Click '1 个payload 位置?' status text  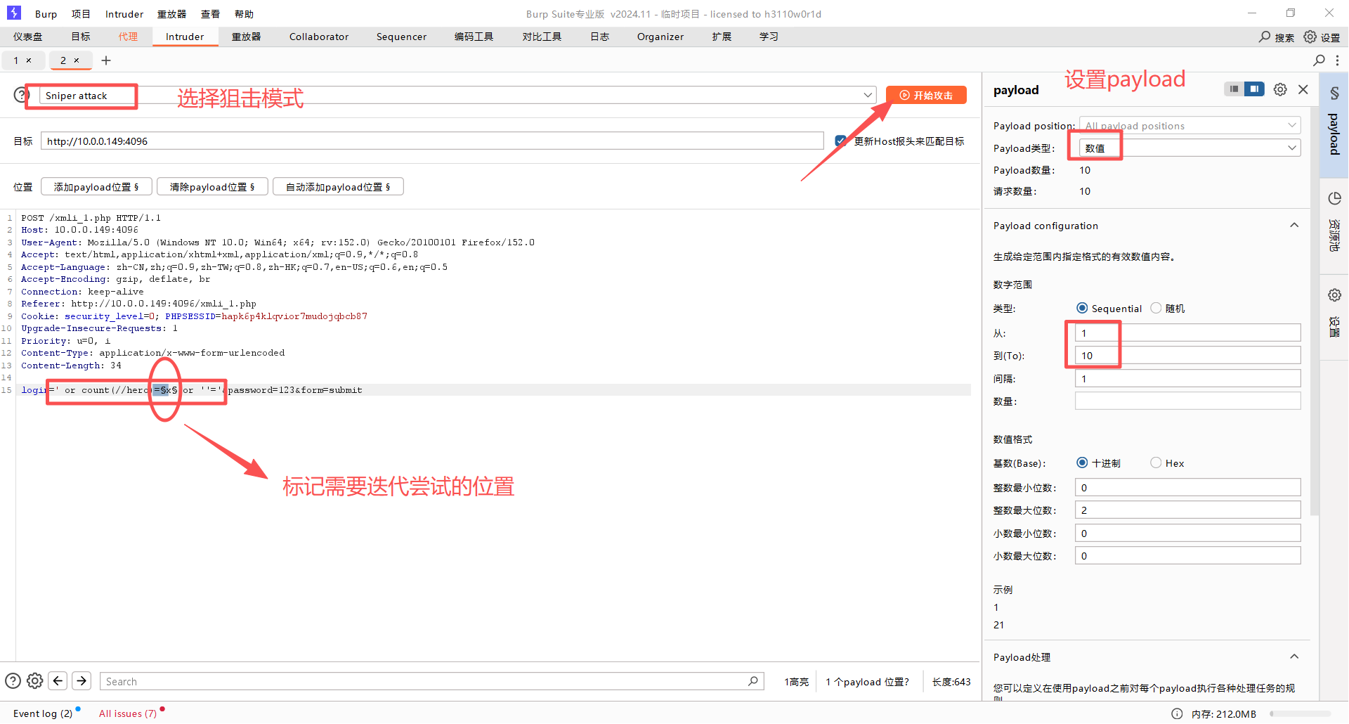coord(867,682)
